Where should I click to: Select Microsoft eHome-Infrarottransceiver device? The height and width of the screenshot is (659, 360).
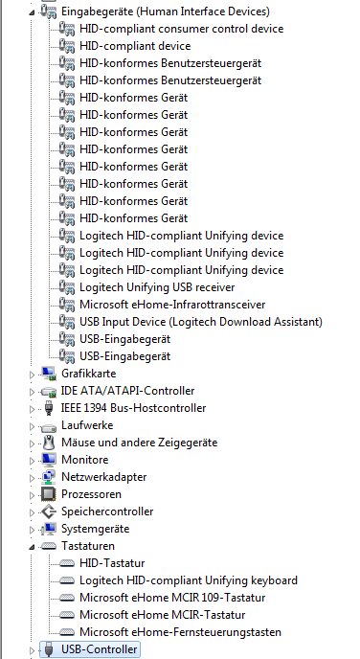172,305
